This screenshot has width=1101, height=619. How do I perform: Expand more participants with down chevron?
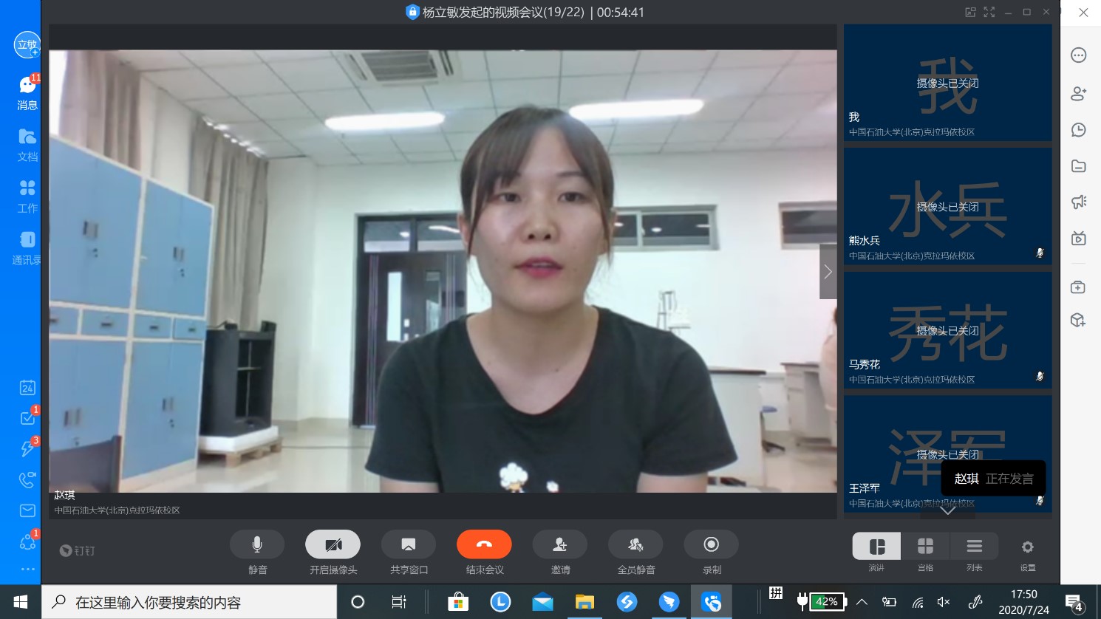point(948,510)
